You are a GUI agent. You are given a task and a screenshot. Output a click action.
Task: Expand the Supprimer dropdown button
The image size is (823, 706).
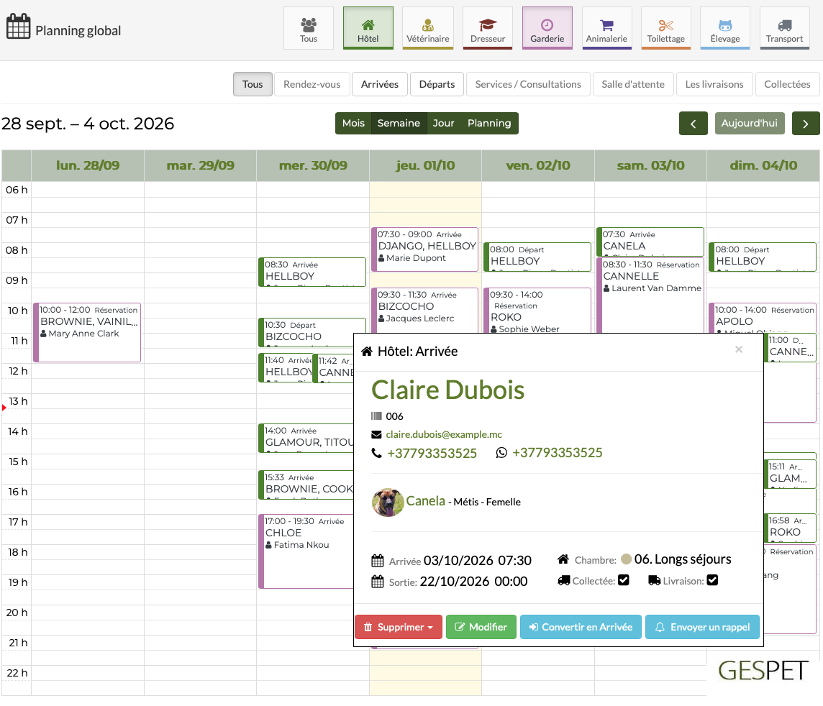coord(399,627)
